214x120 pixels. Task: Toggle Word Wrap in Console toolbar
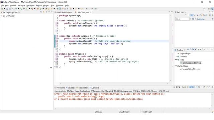click(x=188, y=87)
